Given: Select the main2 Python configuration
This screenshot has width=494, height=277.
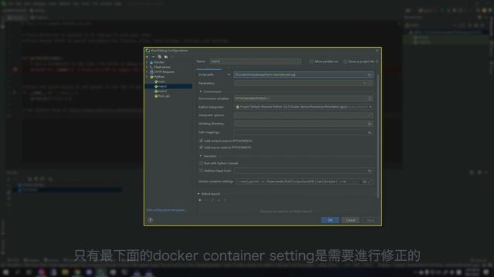Looking at the screenshot, I should click(x=162, y=86).
